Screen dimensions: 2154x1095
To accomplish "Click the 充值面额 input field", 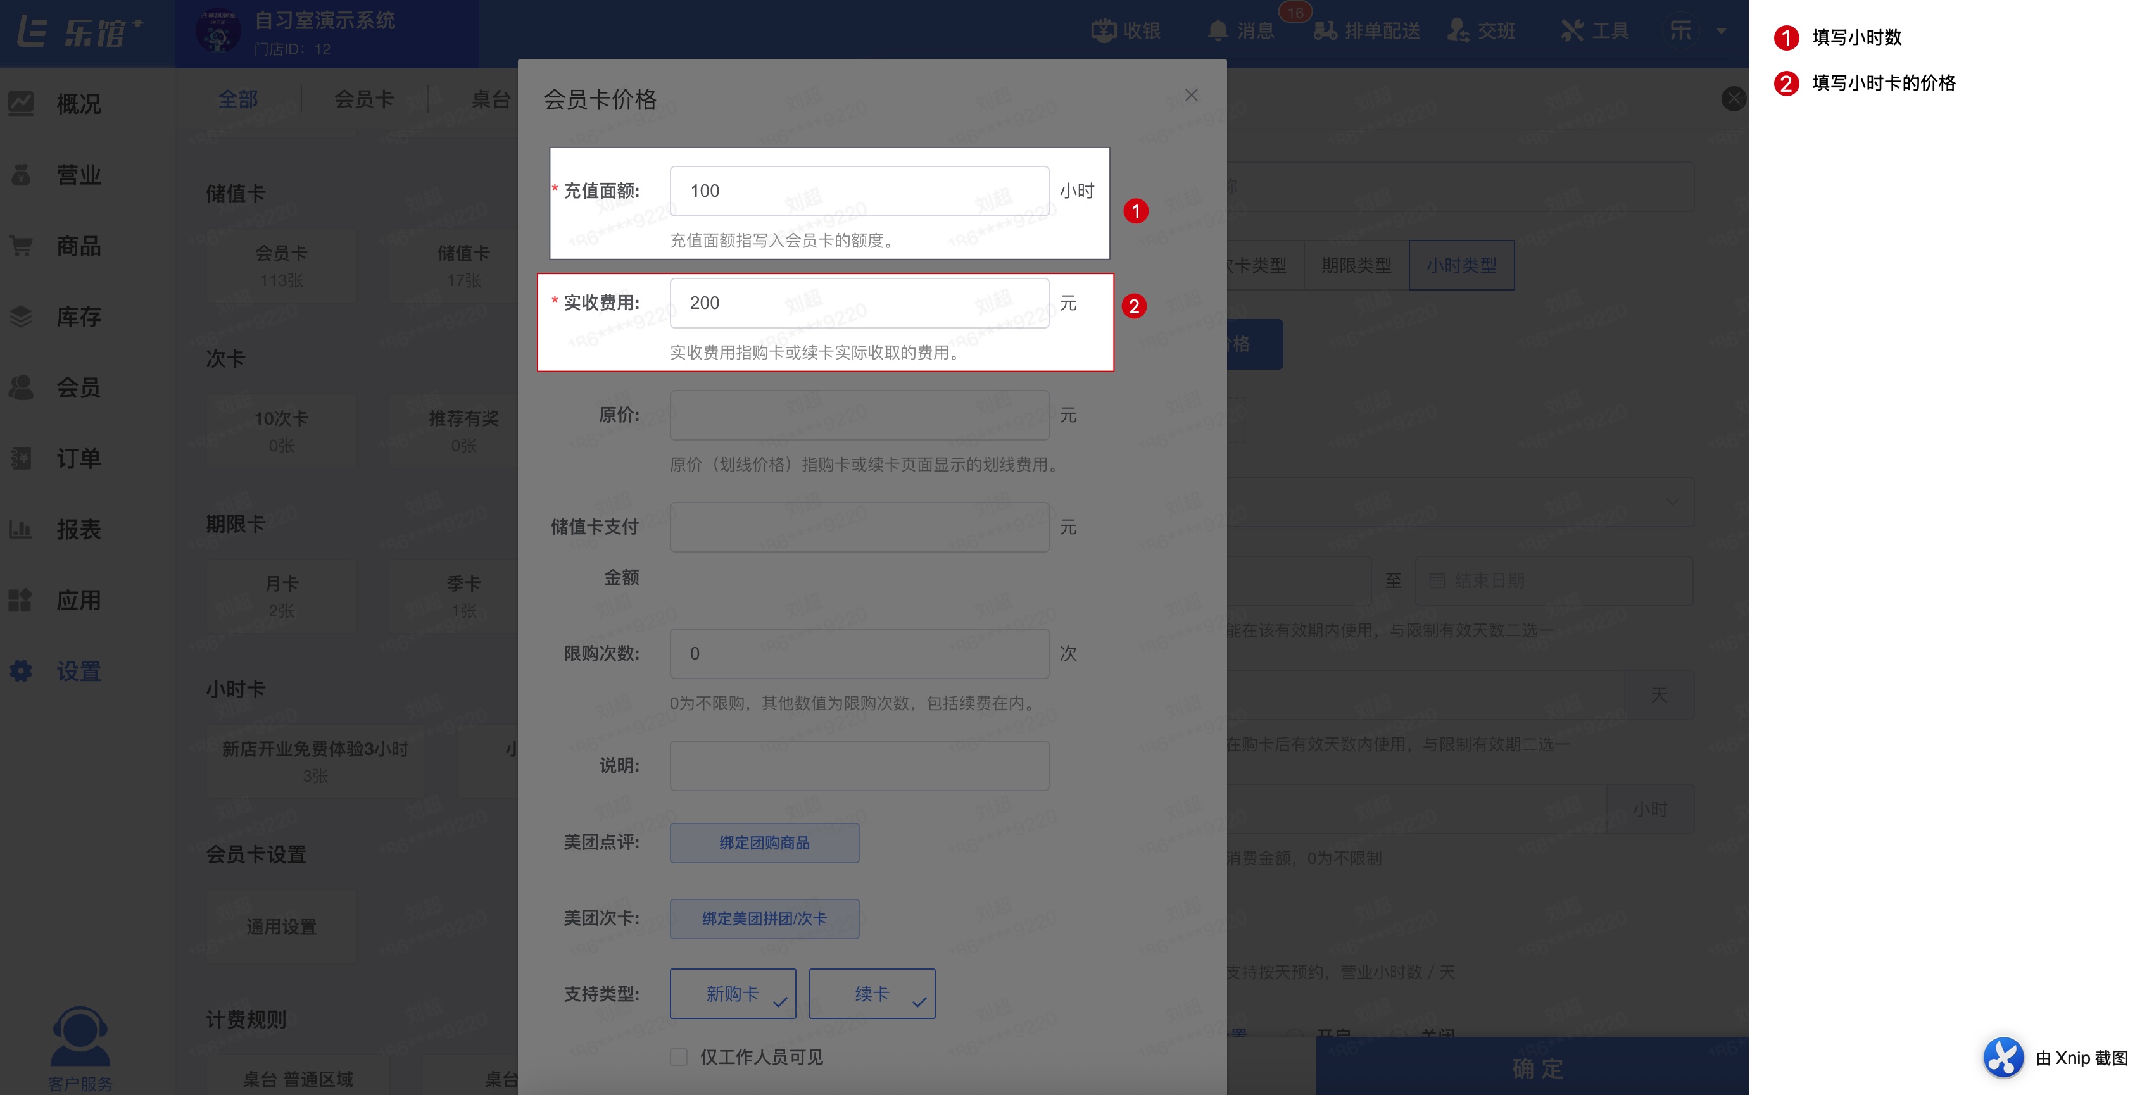I will click(859, 191).
